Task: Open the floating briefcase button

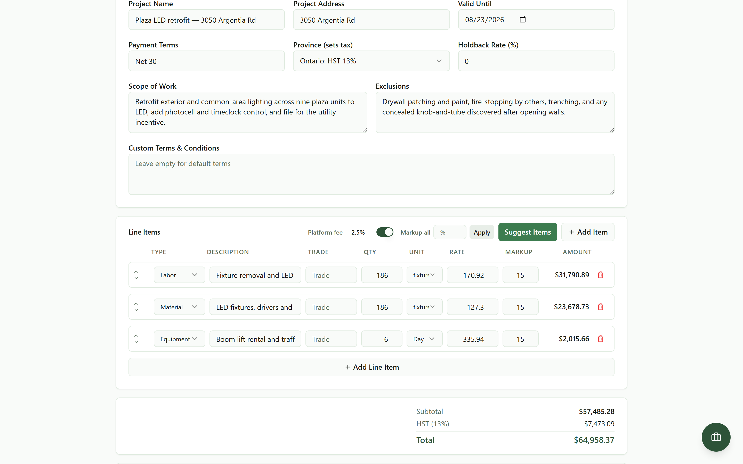Action: click(716, 437)
